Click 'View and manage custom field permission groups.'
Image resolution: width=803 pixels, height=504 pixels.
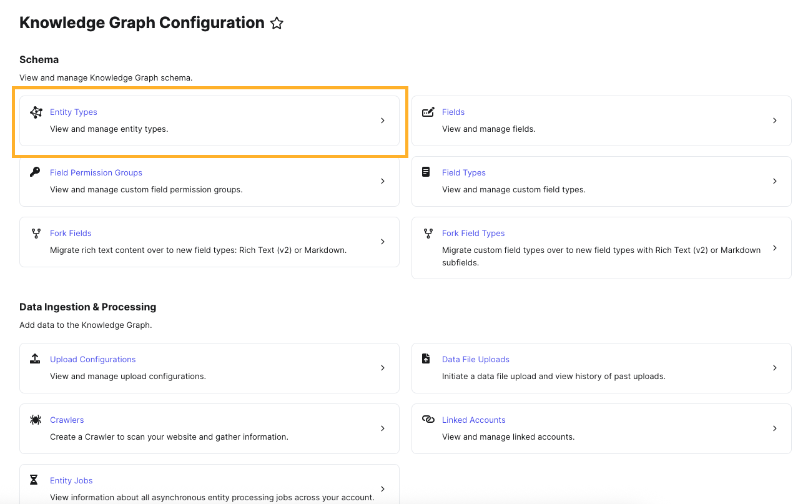(x=146, y=190)
